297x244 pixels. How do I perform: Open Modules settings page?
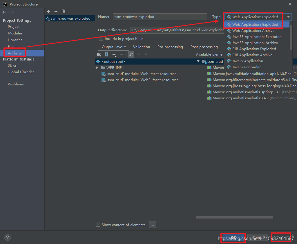[x=15, y=33]
